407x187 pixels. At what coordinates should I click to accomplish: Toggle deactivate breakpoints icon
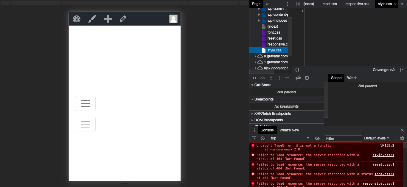tap(298, 78)
